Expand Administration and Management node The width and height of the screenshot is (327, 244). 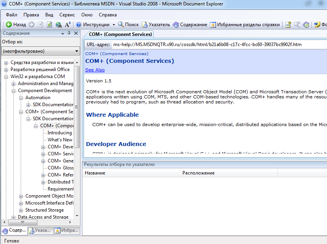pos(13,84)
